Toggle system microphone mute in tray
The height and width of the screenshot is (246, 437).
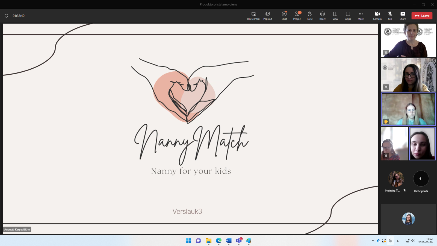390,241
